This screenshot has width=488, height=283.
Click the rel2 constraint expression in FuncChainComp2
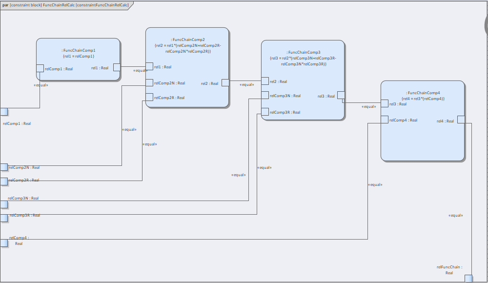[x=188, y=49]
